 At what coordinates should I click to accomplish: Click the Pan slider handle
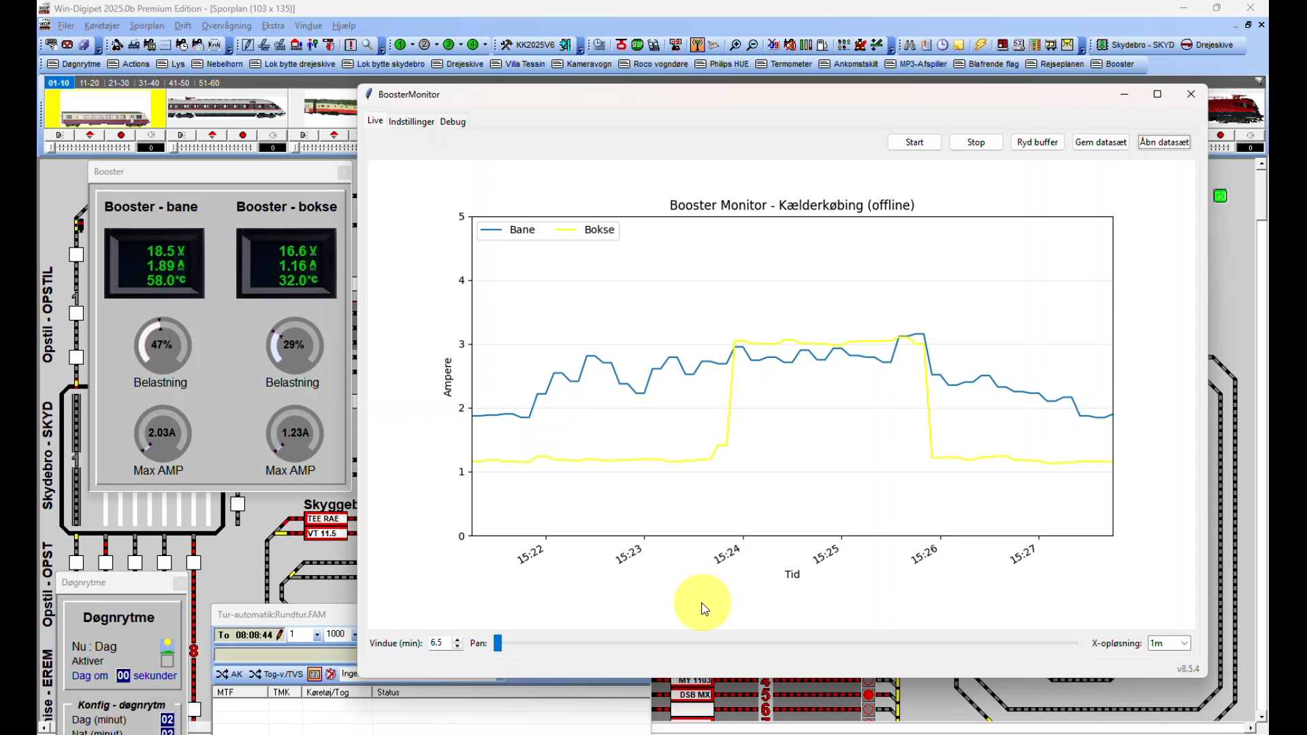click(498, 643)
